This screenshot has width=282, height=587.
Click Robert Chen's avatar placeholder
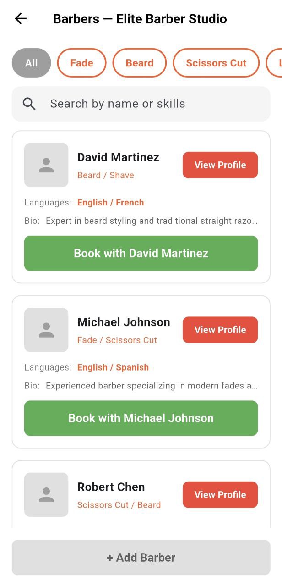click(x=46, y=494)
